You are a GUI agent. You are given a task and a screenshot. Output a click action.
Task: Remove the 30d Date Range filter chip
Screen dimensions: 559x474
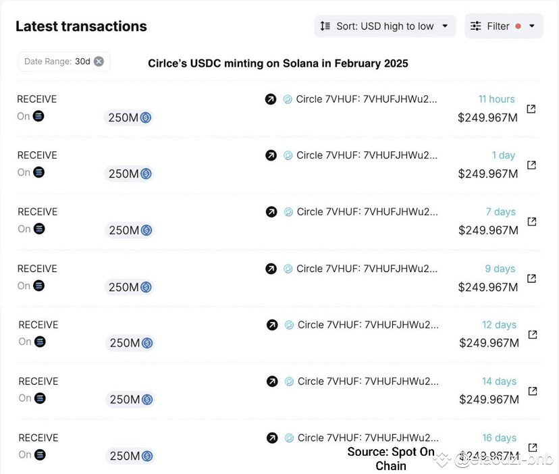[99, 61]
